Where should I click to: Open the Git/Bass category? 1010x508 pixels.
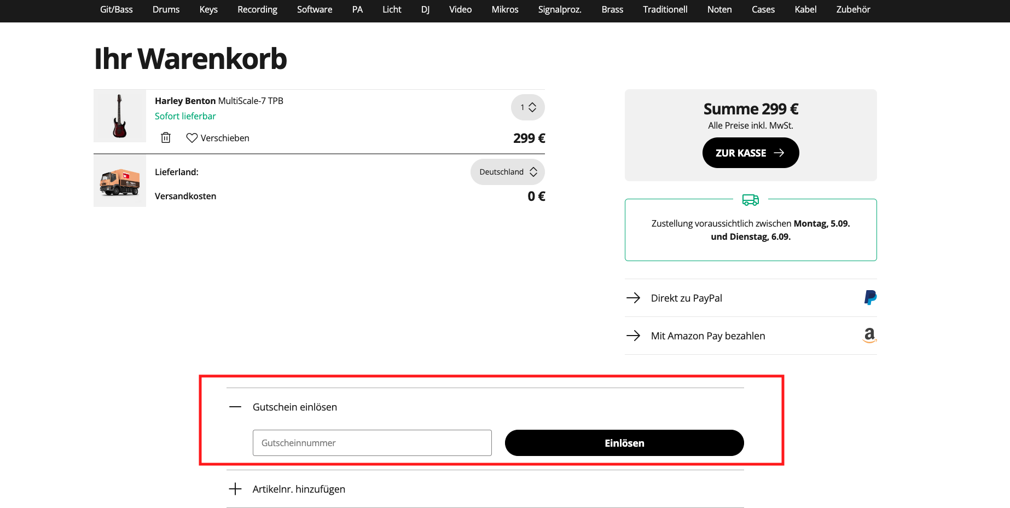[117, 9]
